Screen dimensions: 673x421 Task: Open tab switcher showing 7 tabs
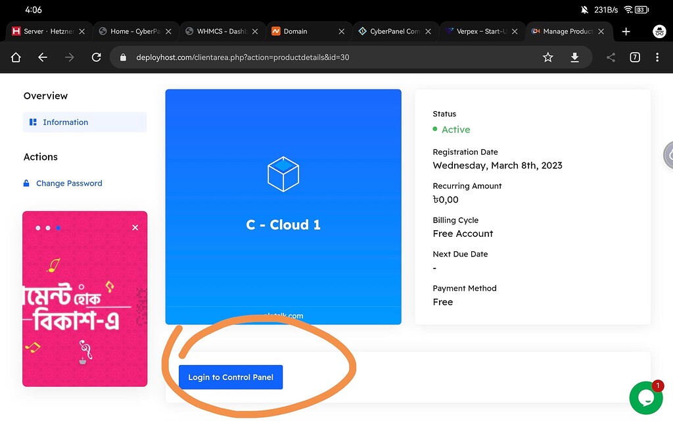coord(635,57)
